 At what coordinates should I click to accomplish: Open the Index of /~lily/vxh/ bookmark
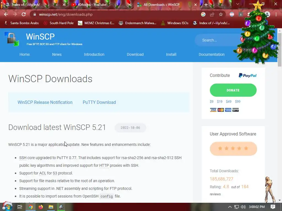tap(211, 23)
